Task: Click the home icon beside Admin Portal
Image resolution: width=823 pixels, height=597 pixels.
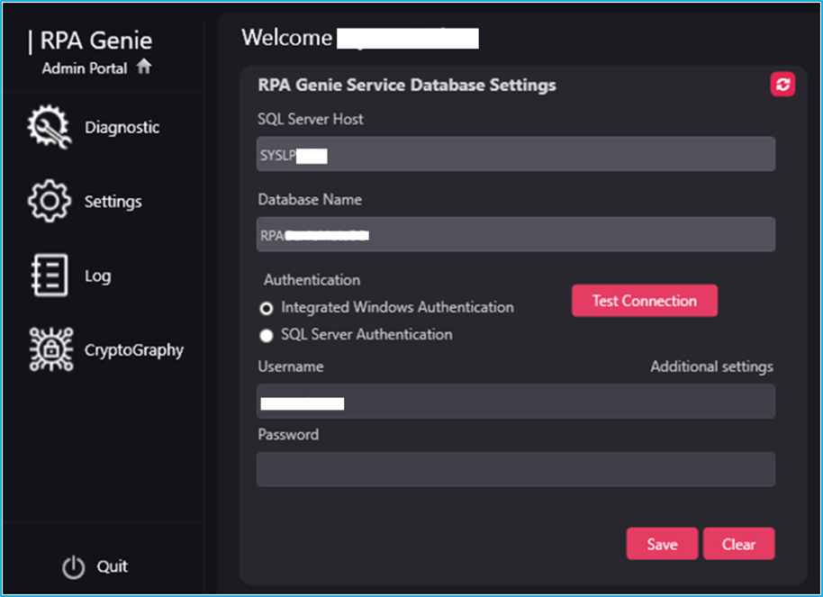Action: 144,67
